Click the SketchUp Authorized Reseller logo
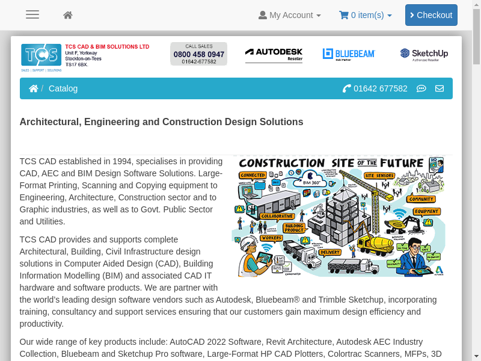Viewport: 481px width, 361px height. (424, 54)
